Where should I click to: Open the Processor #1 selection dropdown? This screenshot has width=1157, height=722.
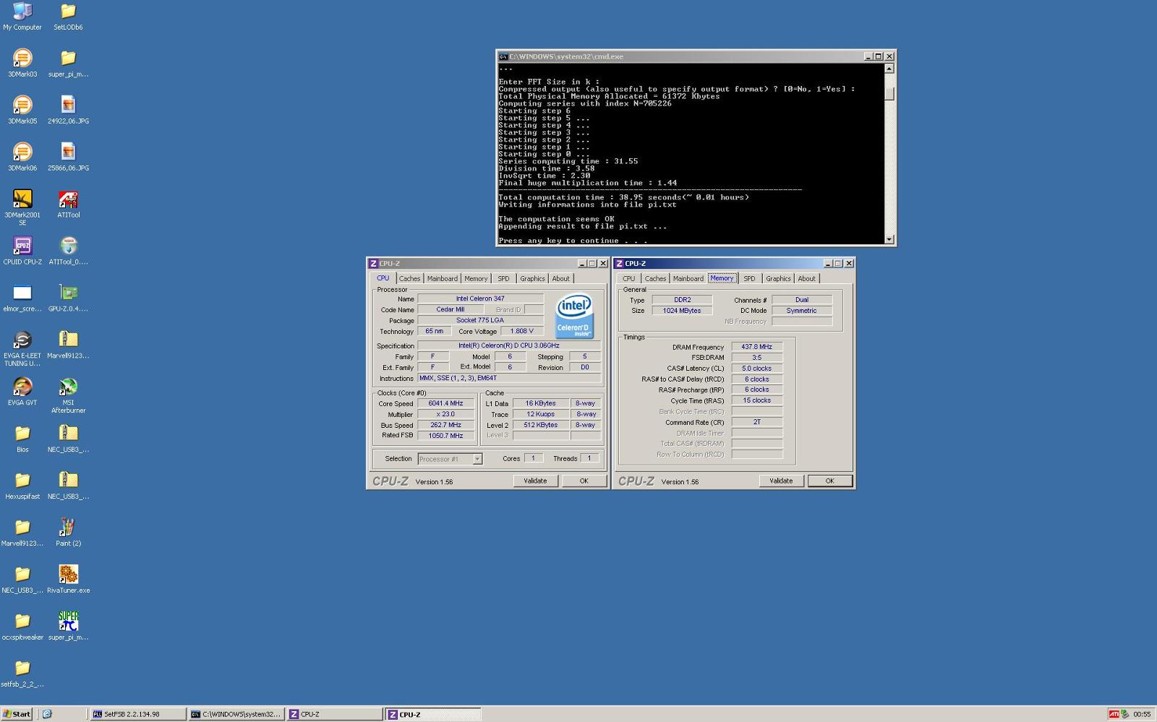(450, 459)
